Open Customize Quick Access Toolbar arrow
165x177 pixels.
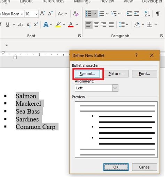click(7, 45)
